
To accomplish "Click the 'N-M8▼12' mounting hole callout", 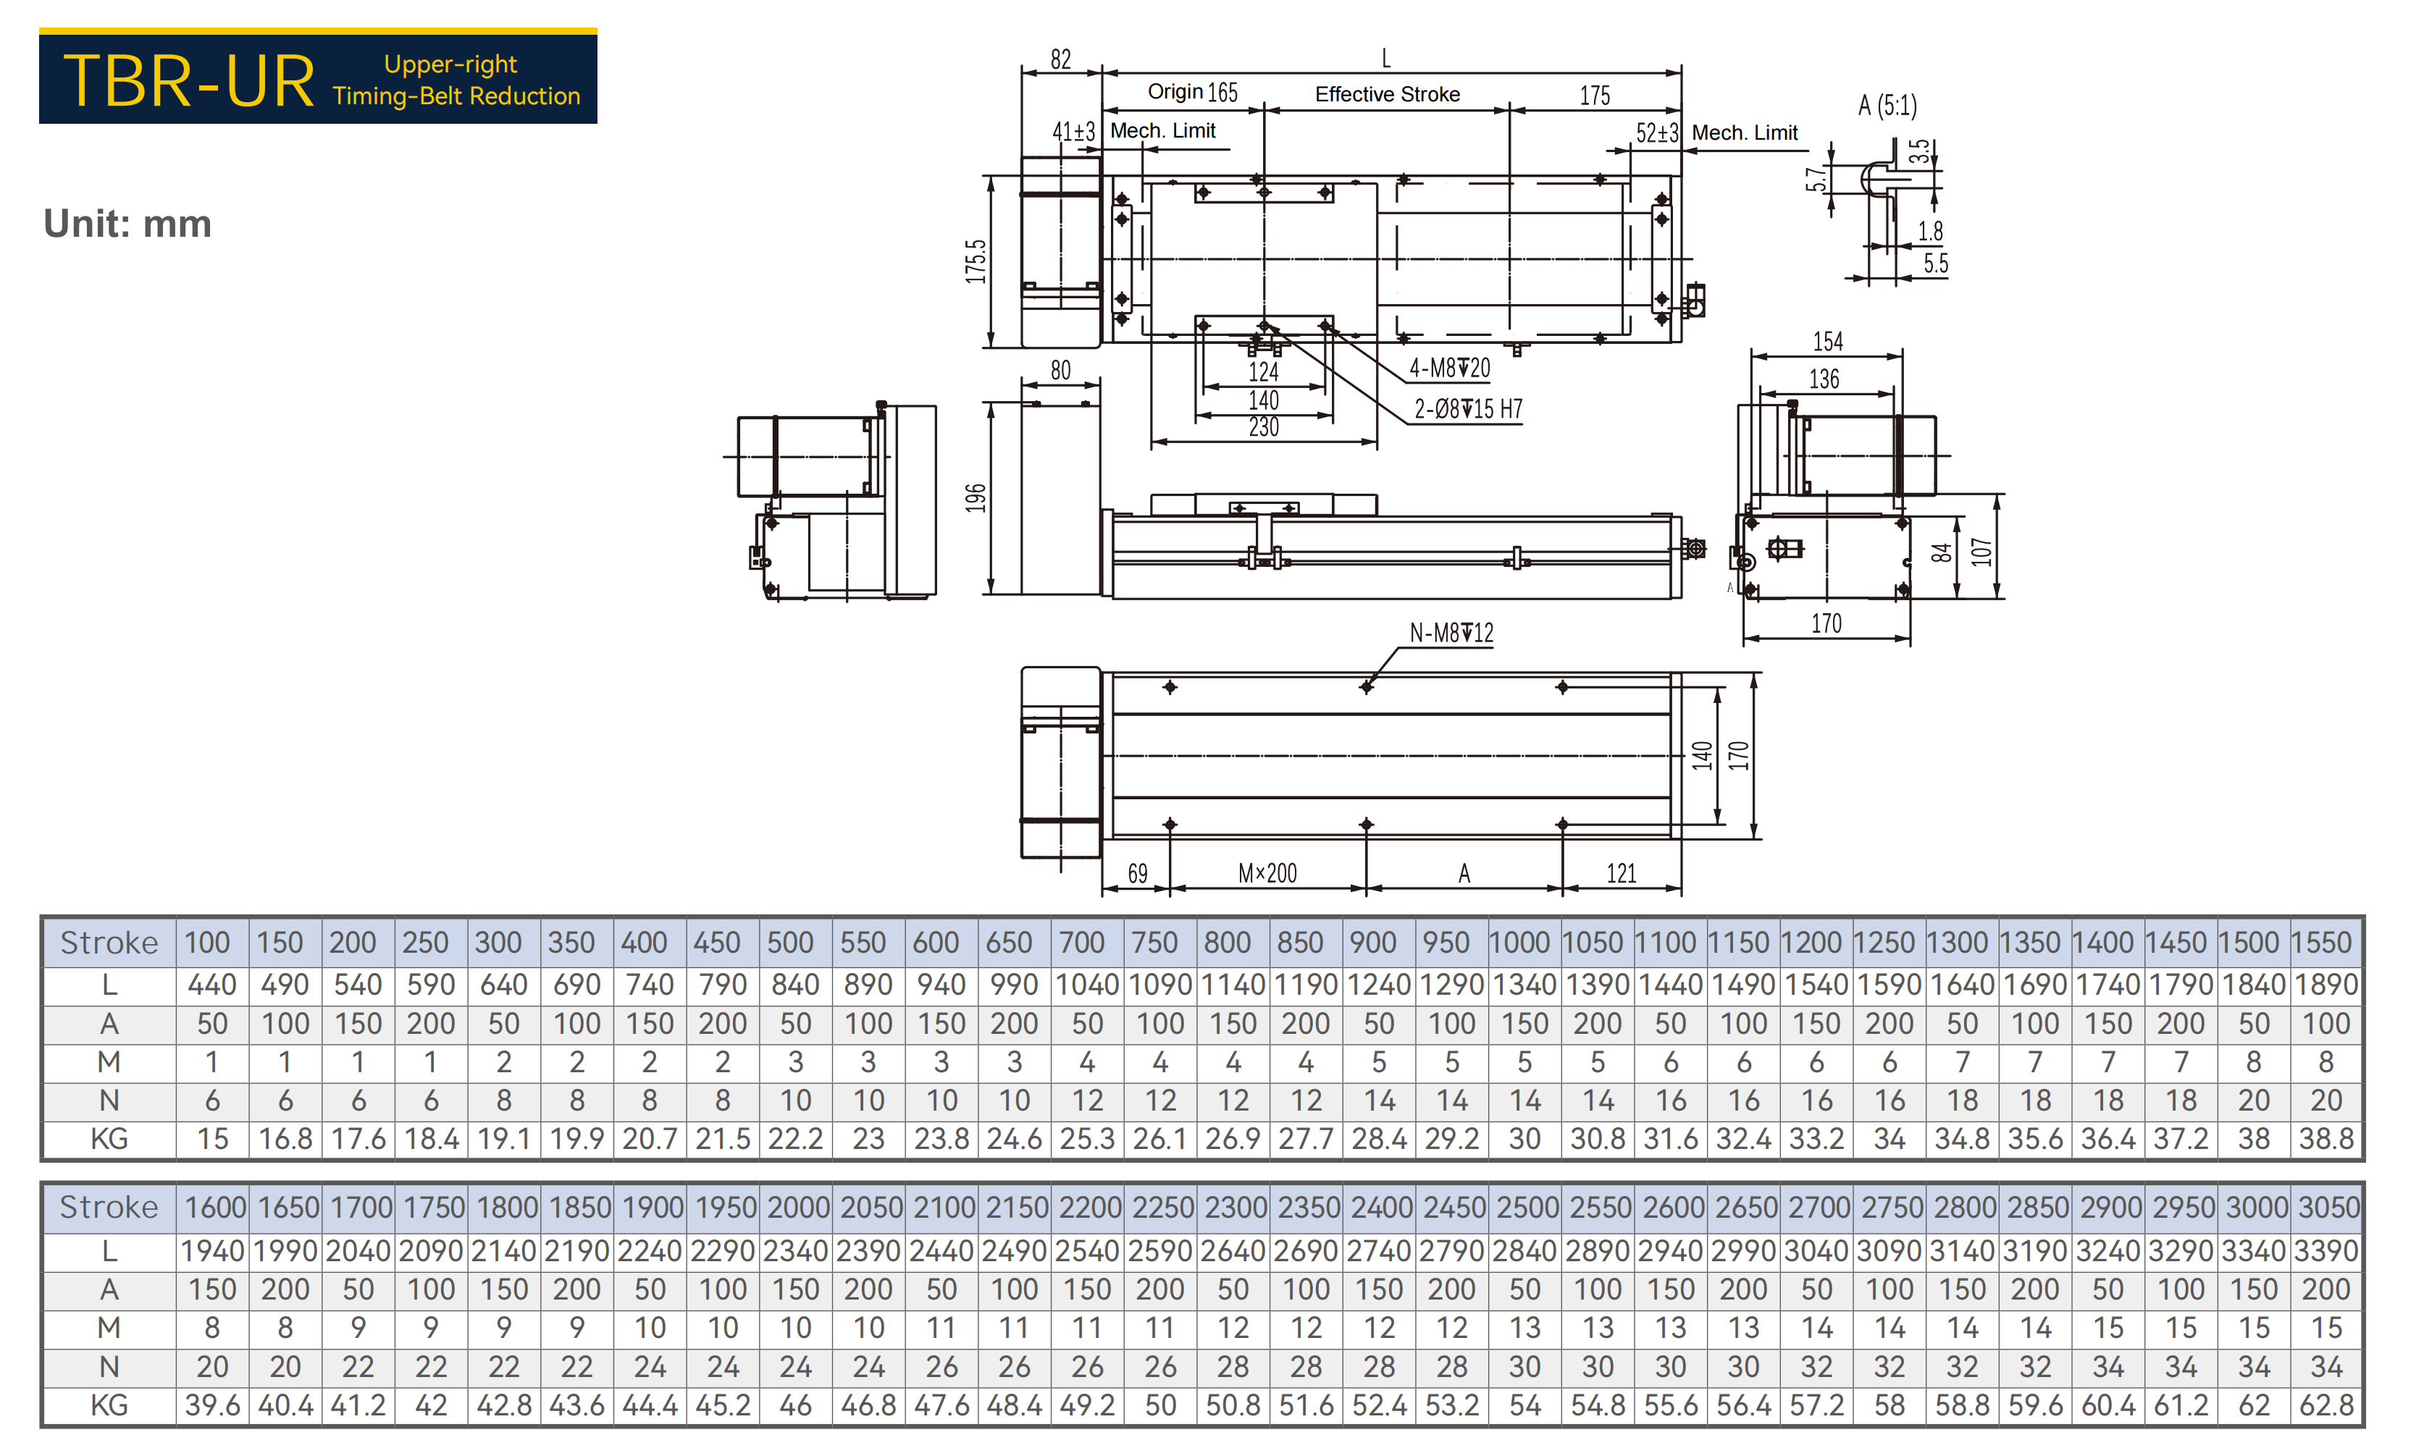I will [1451, 633].
